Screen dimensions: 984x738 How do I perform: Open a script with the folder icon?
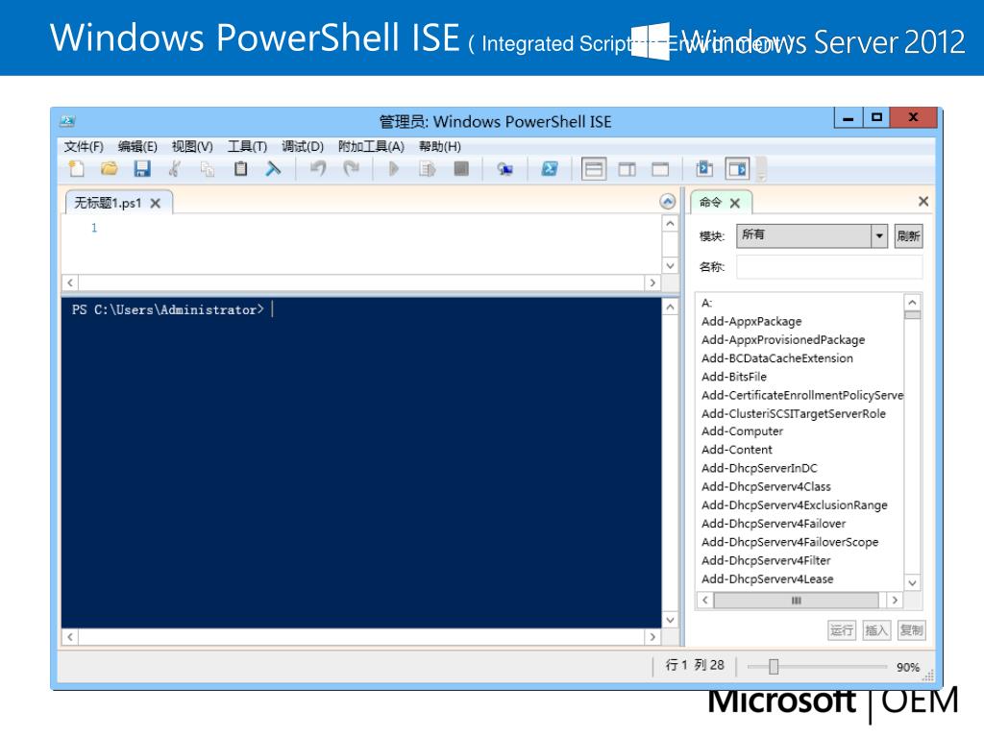point(110,169)
